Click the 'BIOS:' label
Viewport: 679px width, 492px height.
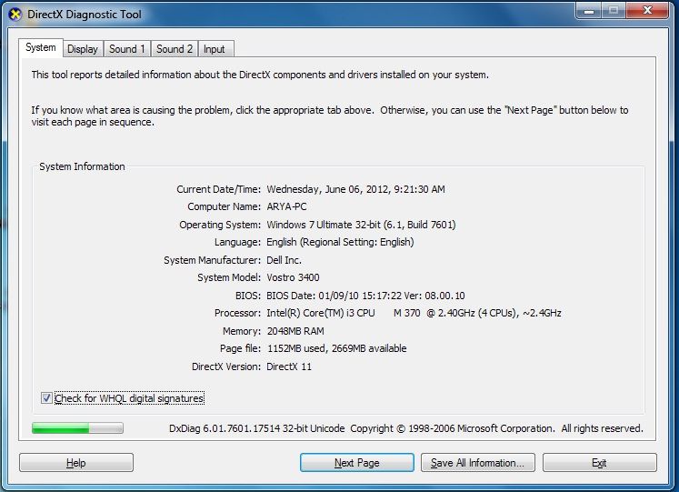point(248,296)
